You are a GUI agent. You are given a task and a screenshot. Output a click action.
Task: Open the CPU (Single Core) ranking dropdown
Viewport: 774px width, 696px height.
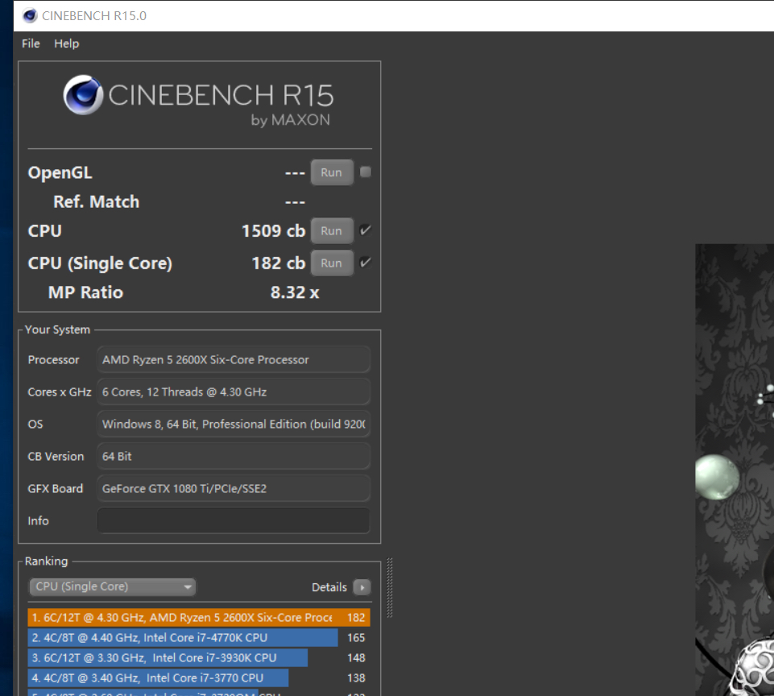click(x=113, y=586)
